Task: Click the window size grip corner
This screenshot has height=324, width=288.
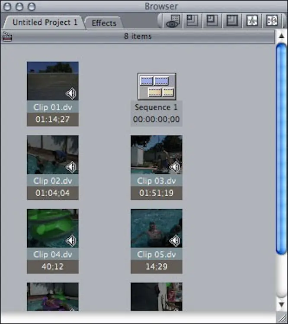Action: pyautogui.click(x=282, y=318)
